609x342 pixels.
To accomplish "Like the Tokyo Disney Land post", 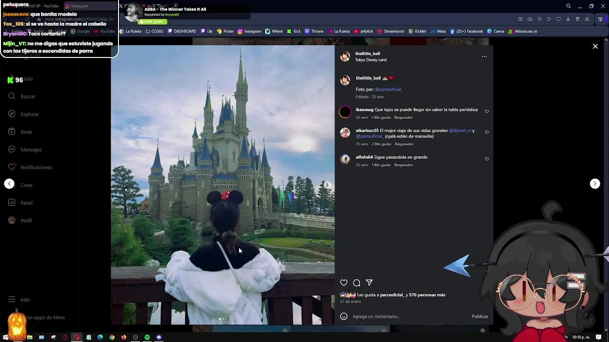I will pos(344,283).
